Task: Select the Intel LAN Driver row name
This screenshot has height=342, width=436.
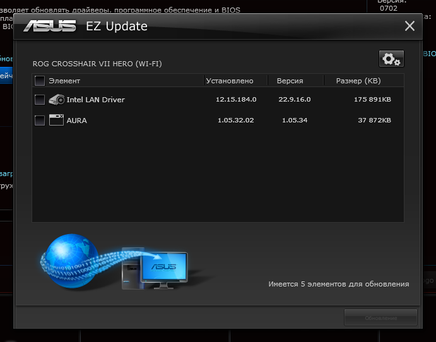Action: [x=96, y=100]
